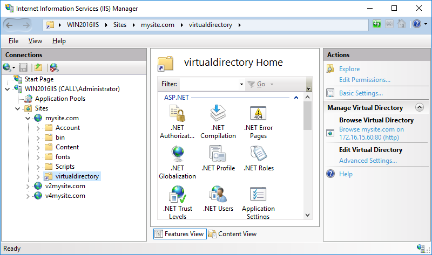Open the .NET Authorization Rules feature icon

pyautogui.click(x=178, y=114)
